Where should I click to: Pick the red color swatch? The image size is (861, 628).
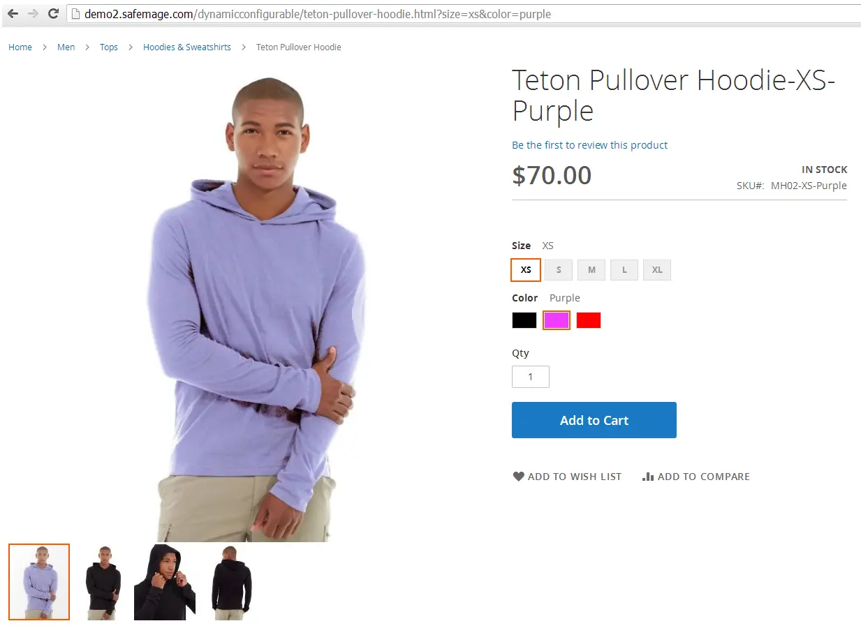pos(589,320)
